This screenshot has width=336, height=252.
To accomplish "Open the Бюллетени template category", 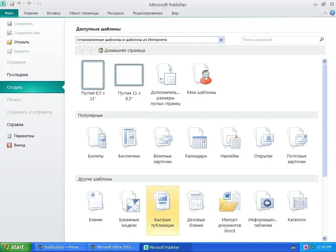I will (129, 138).
